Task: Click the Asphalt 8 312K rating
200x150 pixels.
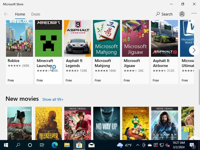Action: 163,71
